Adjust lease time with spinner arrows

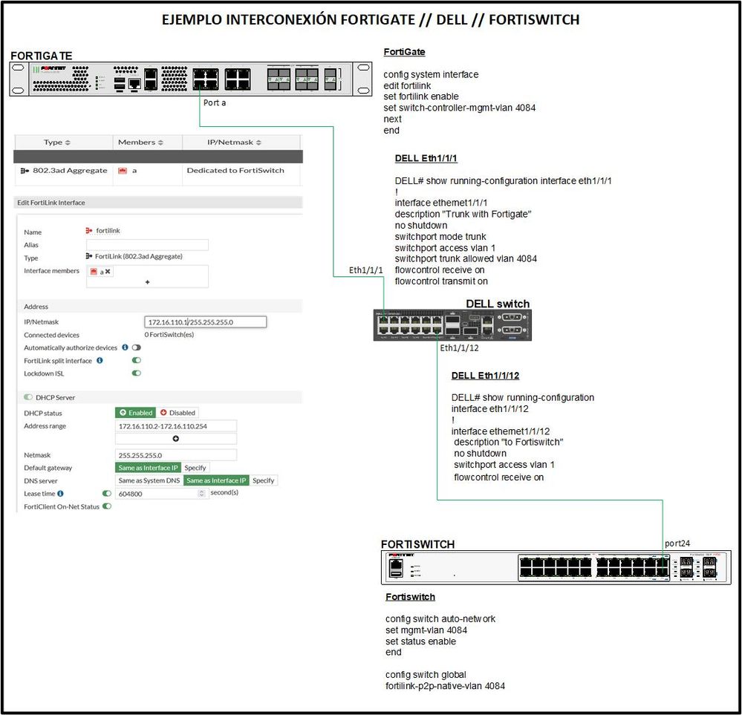point(202,494)
